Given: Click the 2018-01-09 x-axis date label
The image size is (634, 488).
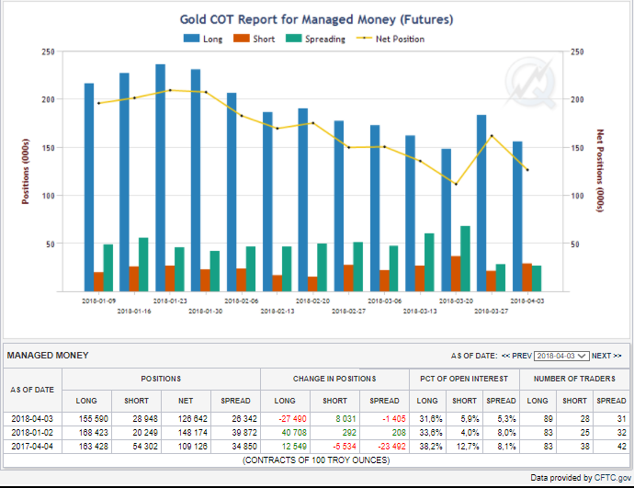Looking at the screenshot, I should point(98,301).
